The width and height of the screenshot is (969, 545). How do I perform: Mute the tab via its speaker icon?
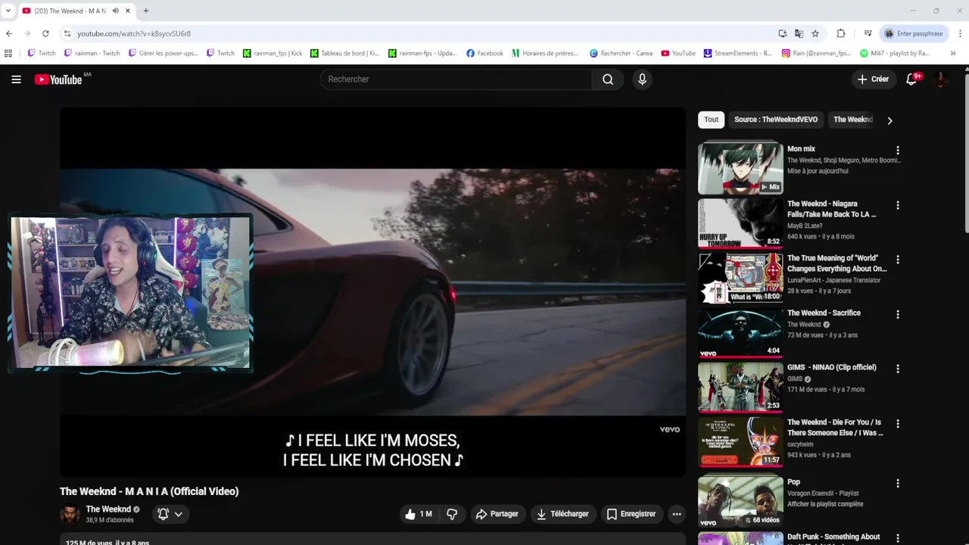tap(115, 11)
